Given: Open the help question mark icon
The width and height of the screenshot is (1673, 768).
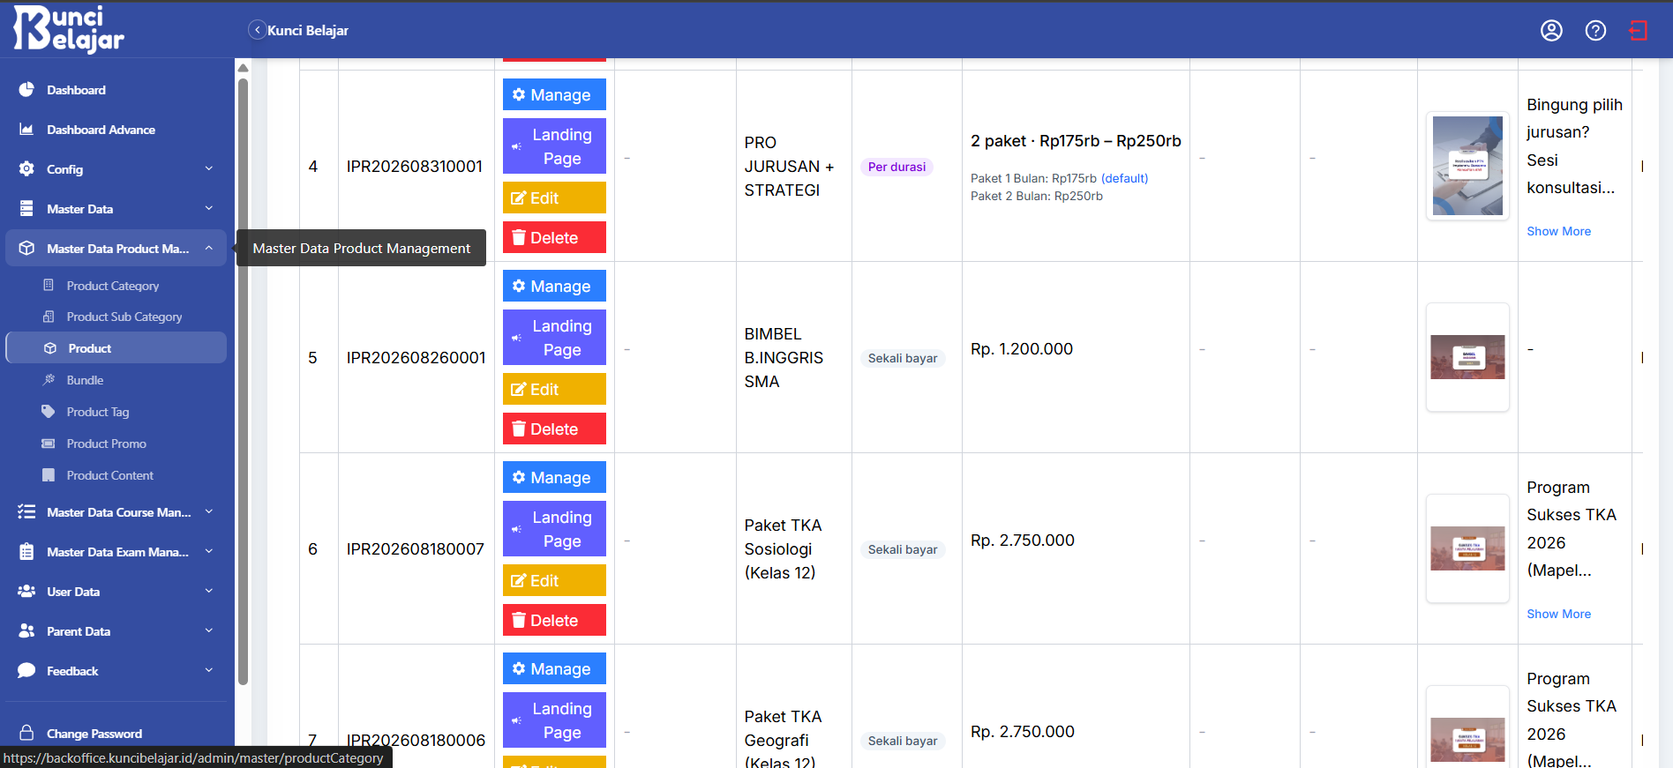Looking at the screenshot, I should point(1595,31).
